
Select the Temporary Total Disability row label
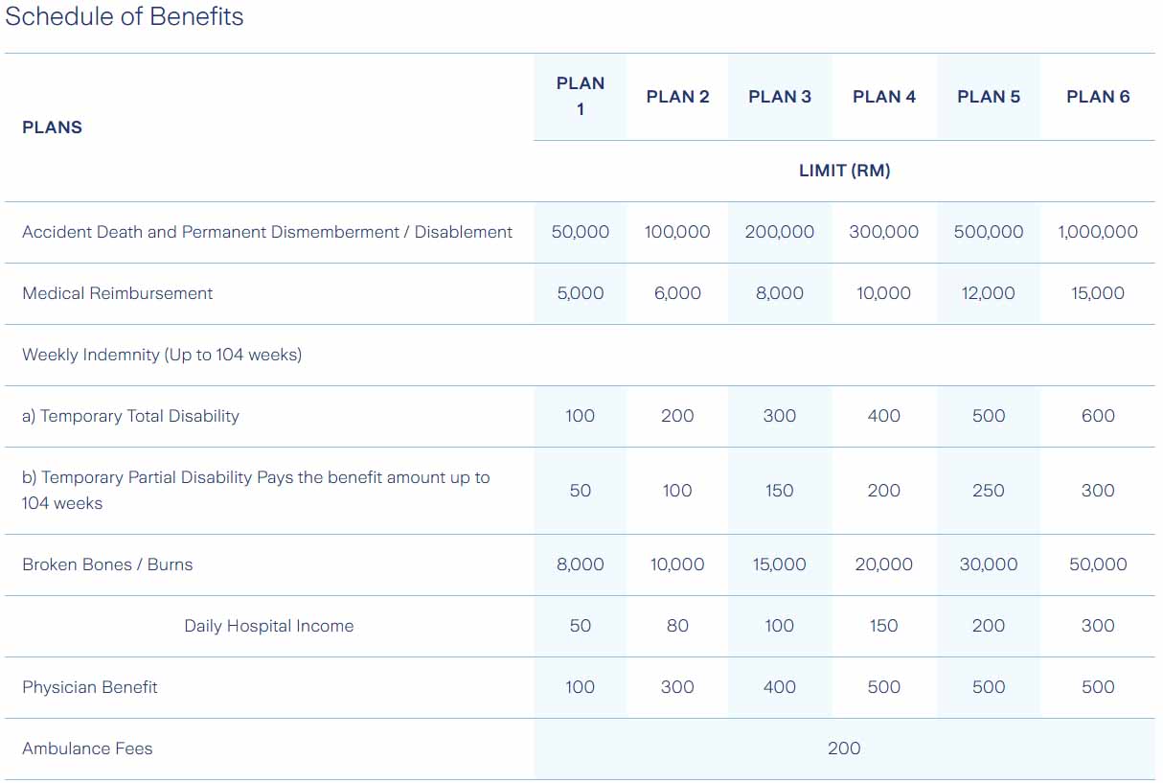(130, 416)
